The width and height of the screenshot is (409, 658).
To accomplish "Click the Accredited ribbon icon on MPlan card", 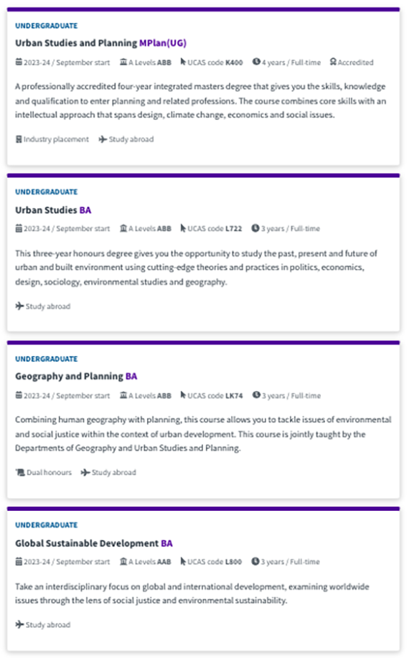I will 333,62.
